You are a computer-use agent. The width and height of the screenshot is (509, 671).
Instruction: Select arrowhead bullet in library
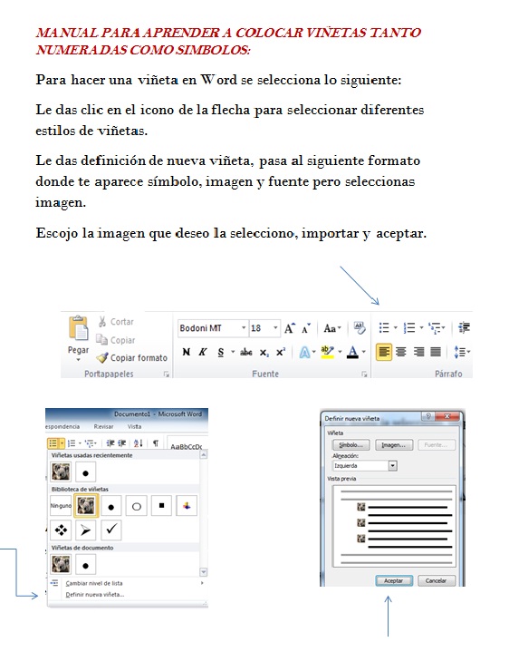point(85,530)
